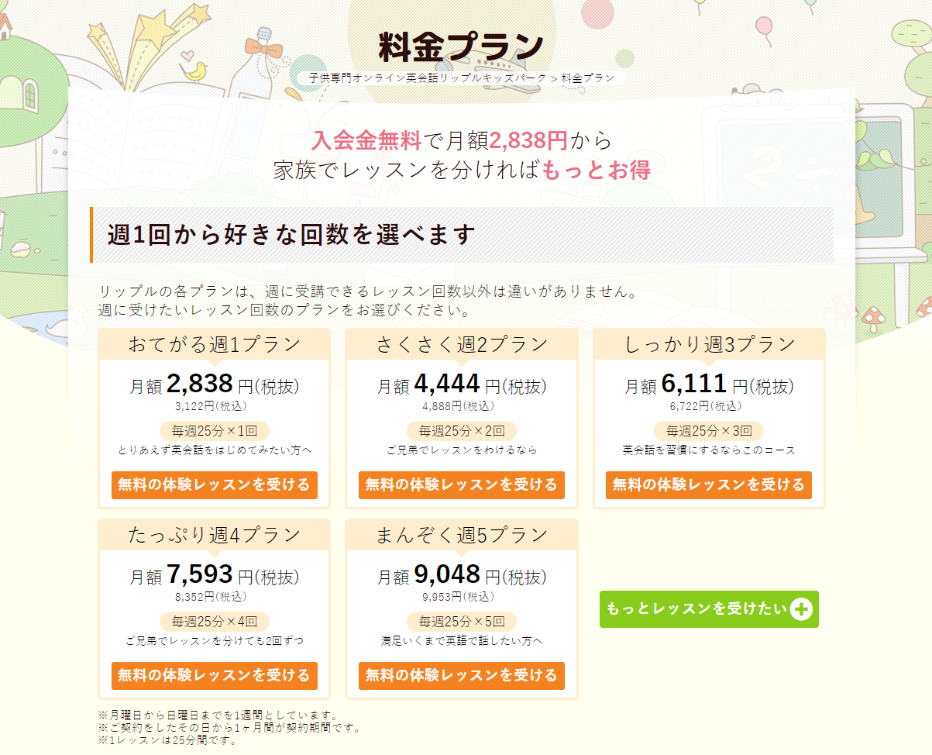Select the まんぞく週5プラン card header
This screenshot has height=755, width=932.
pos(462,535)
